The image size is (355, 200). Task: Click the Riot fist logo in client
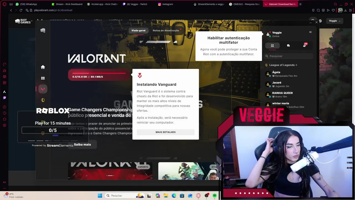pyautogui.click(x=43, y=30)
